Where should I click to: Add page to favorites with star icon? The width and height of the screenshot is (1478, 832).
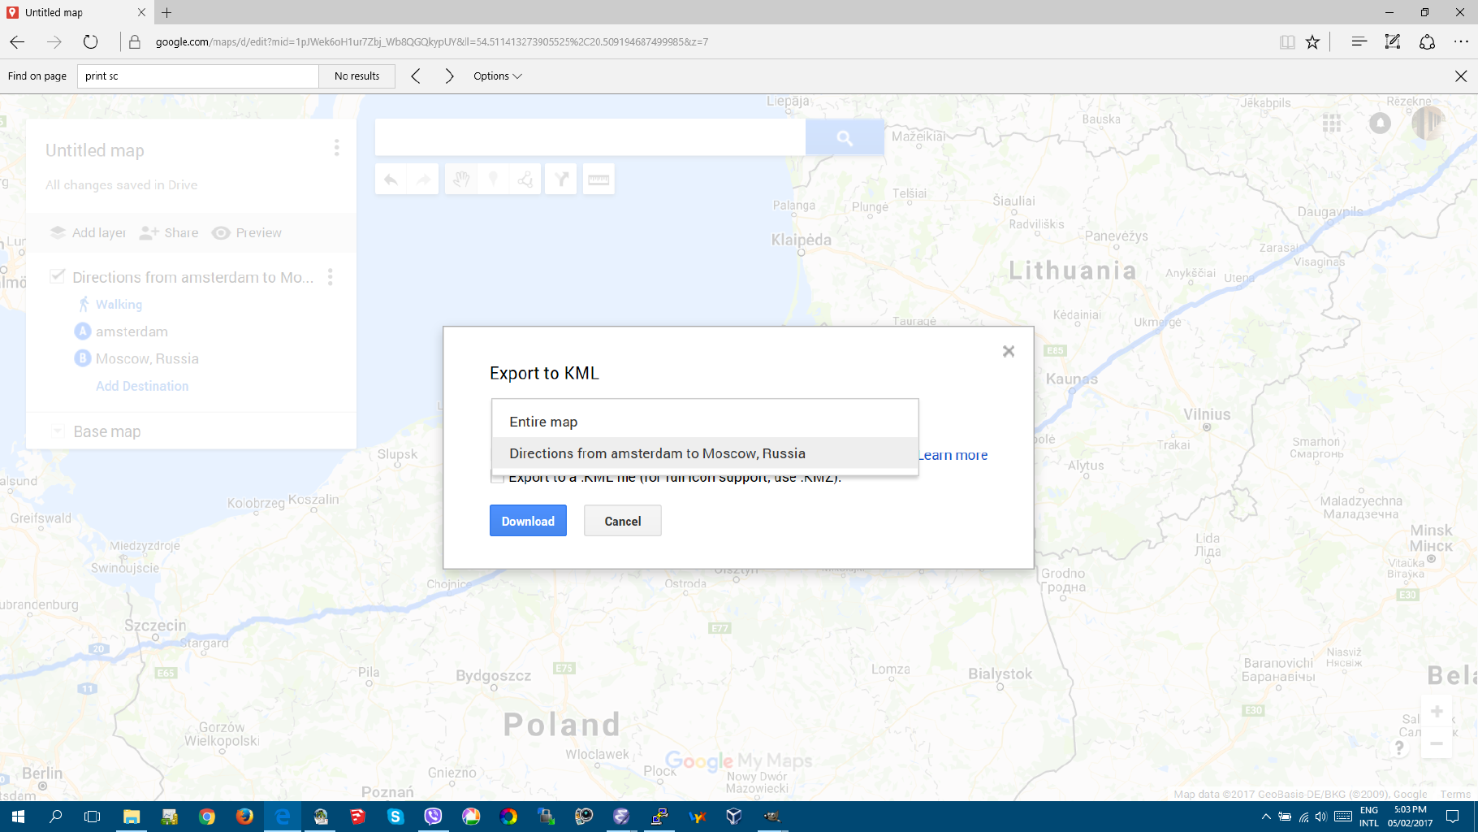tap(1312, 42)
